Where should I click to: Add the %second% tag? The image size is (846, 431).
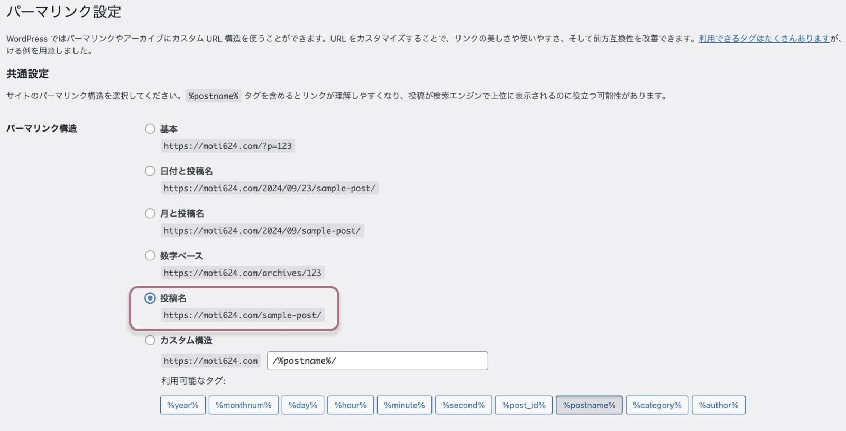tap(464, 405)
